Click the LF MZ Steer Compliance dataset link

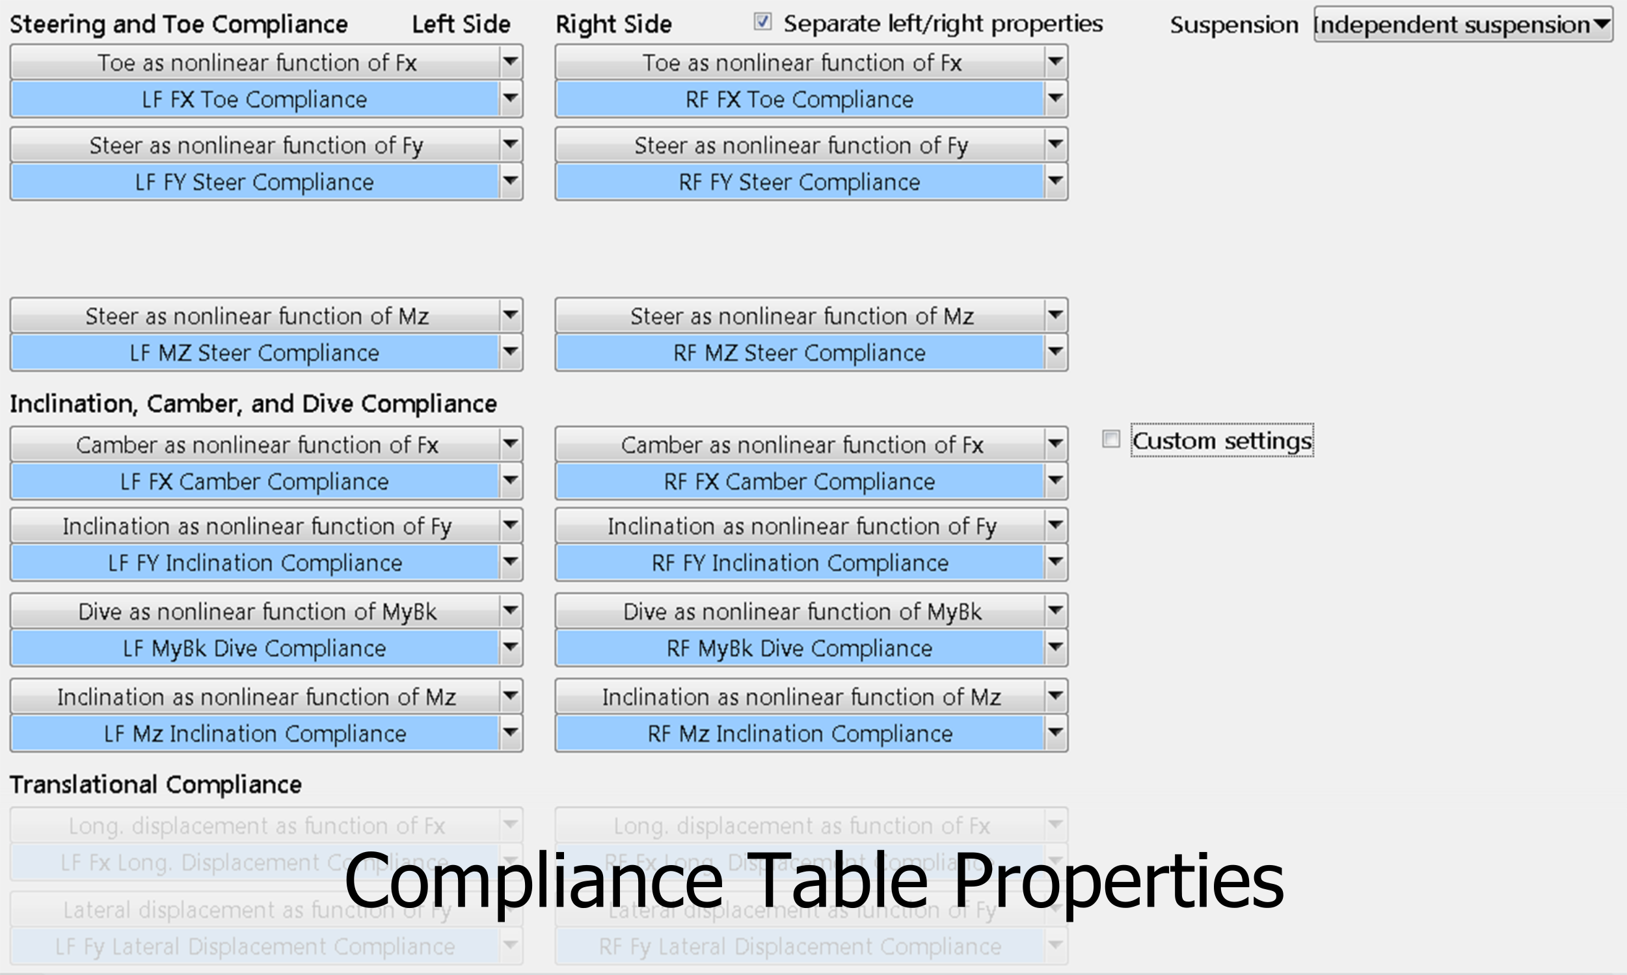pyautogui.click(x=254, y=353)
